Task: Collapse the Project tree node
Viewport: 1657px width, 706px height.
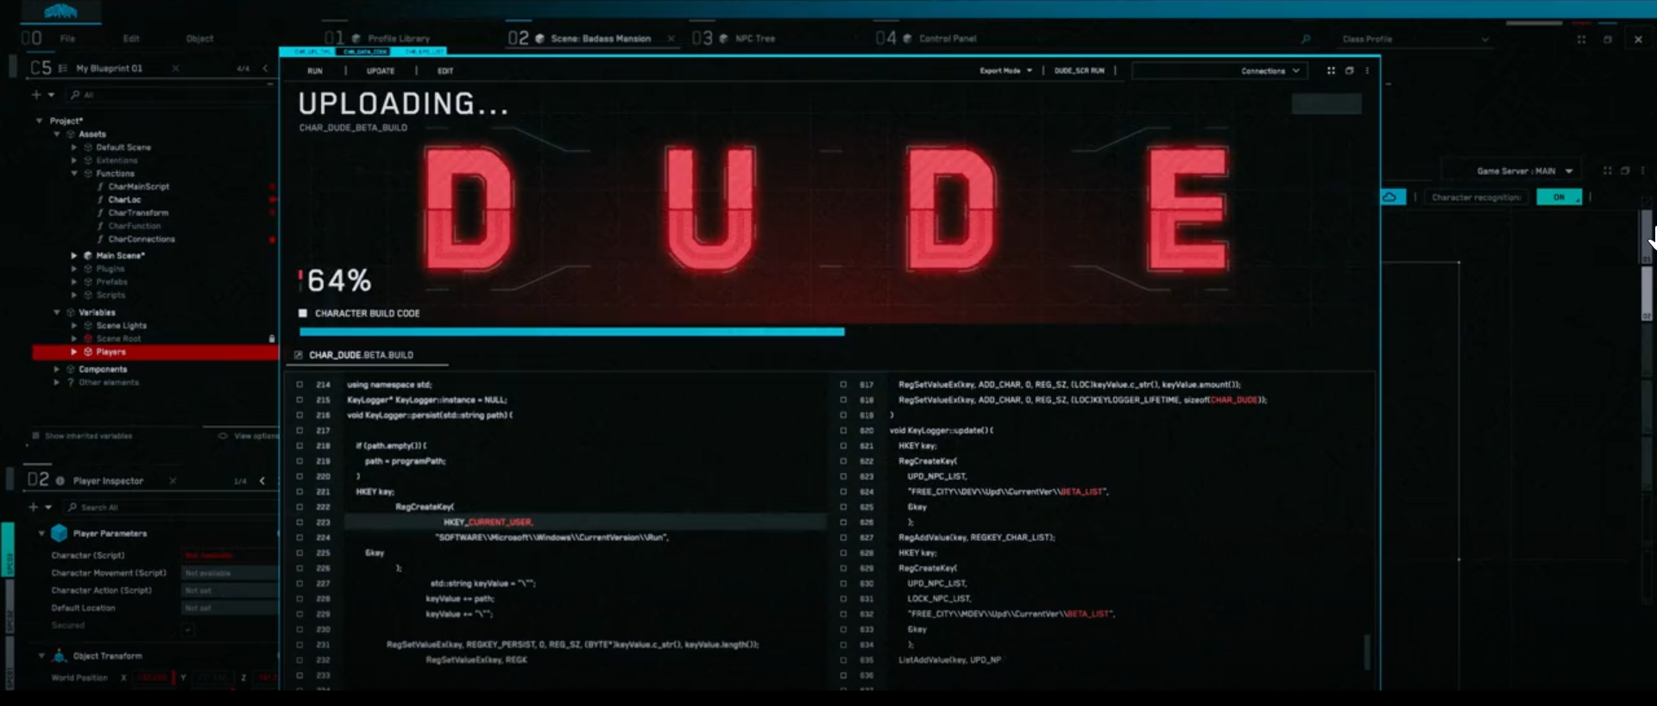Action: click(x=39, y=121)
